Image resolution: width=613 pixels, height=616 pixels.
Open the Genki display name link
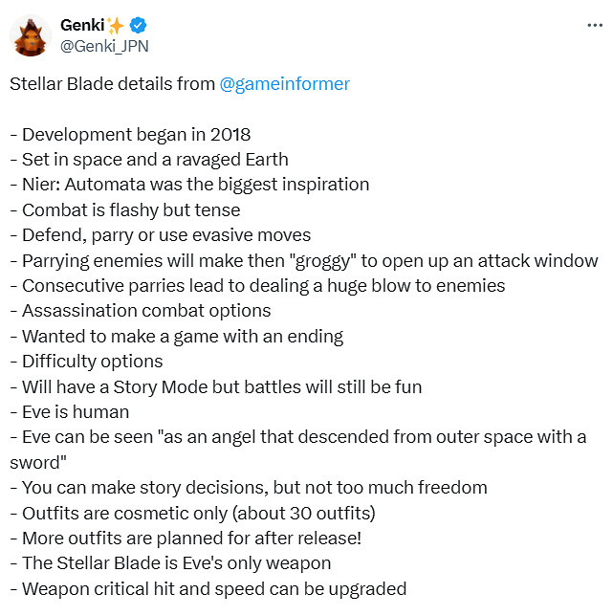coord(81,25)
